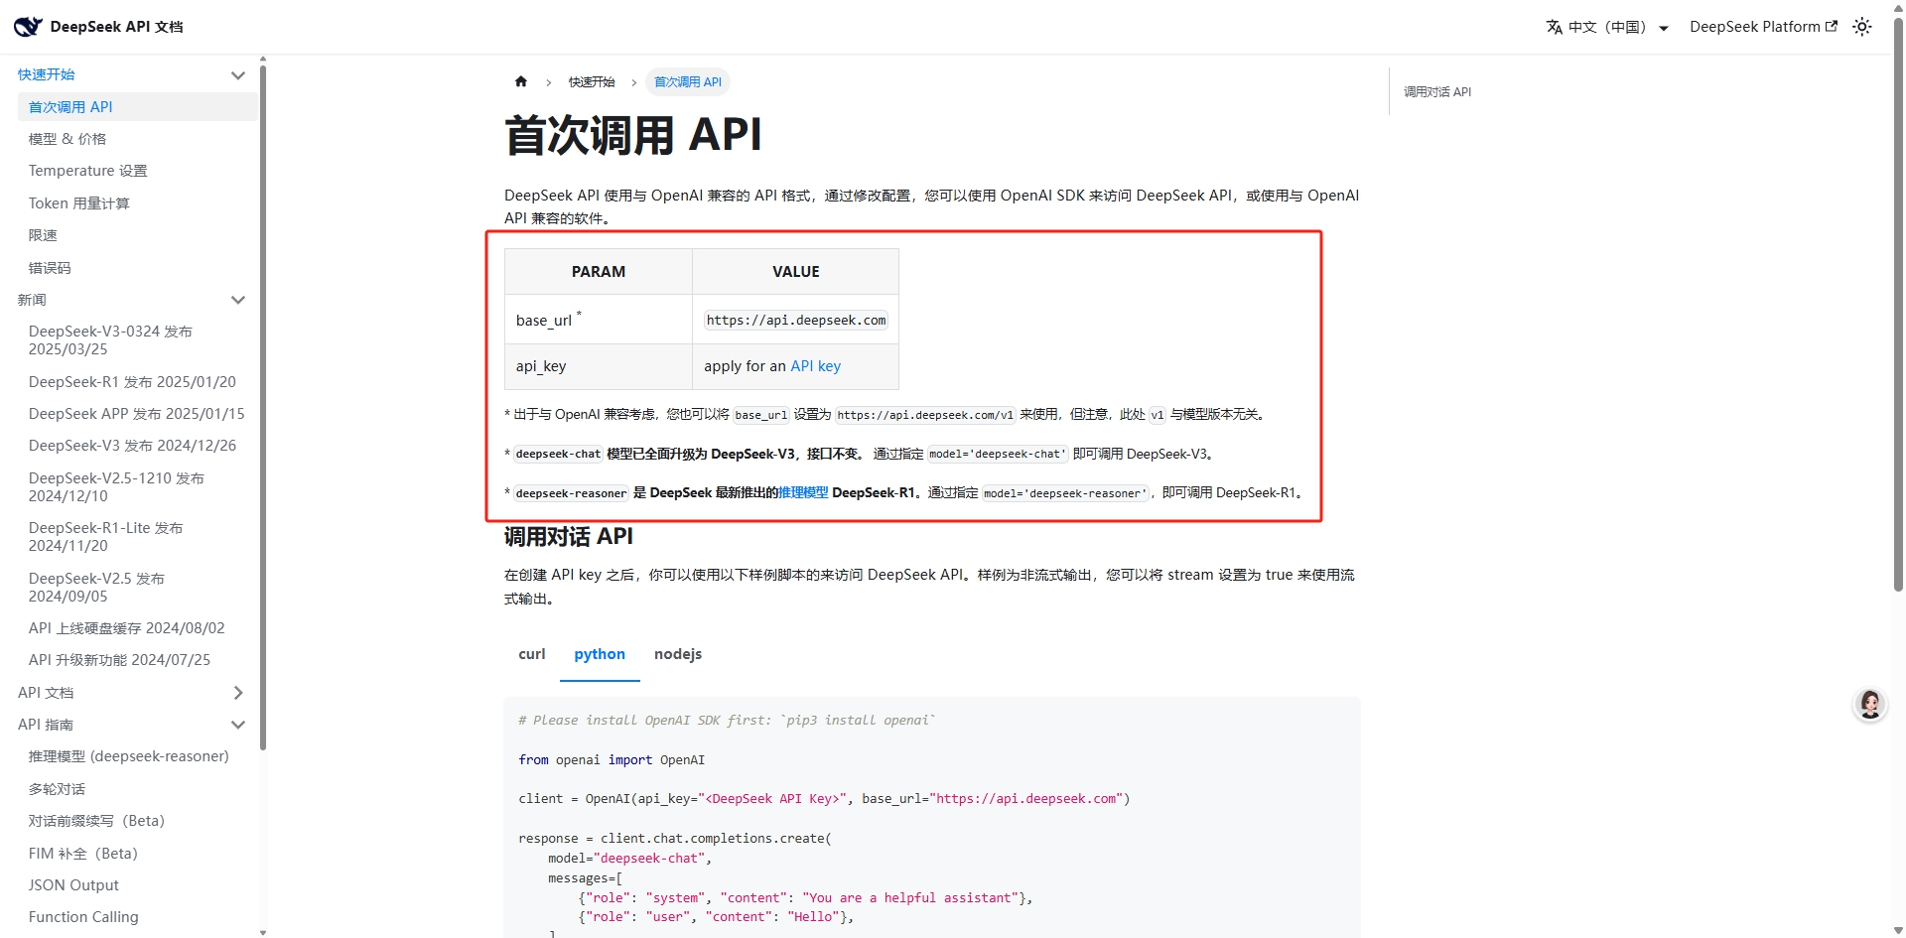Expand the API 文档 sidebar section
The image size is (1906, 938).
point(237,693)
